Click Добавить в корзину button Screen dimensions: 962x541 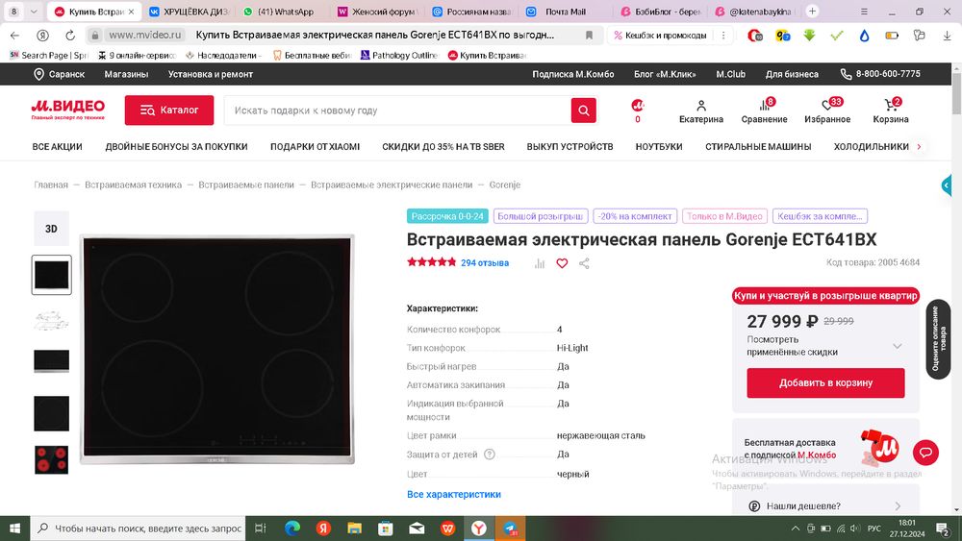point(825,382)
